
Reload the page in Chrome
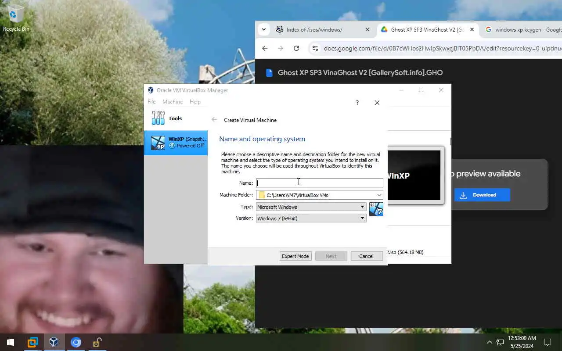pos(296,48)
